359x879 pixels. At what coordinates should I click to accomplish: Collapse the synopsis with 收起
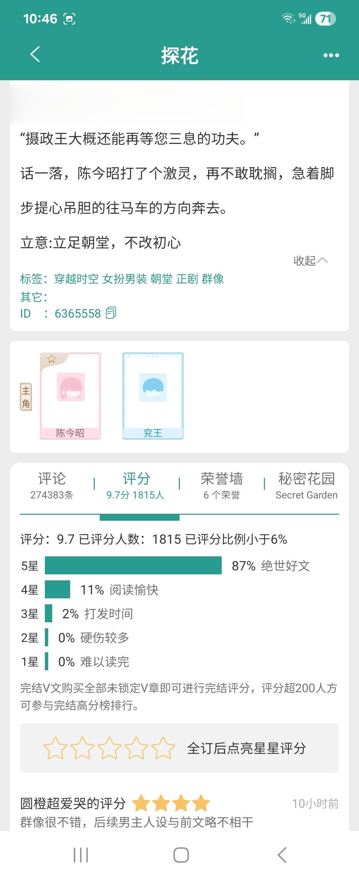(310, 261)
